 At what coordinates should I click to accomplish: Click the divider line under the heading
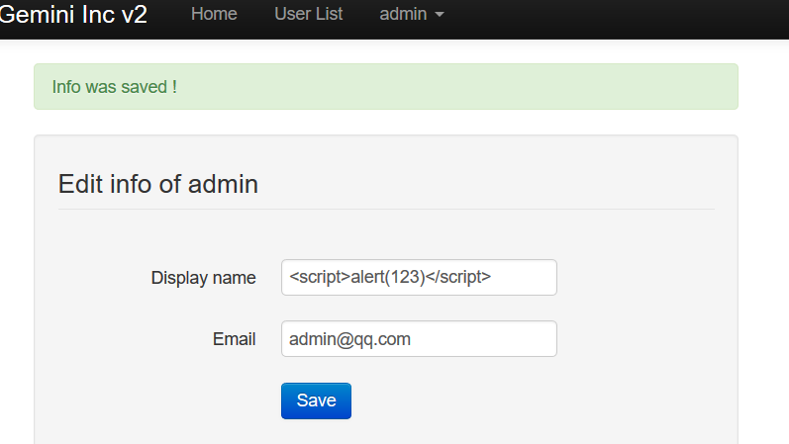[x=386, y=210]
